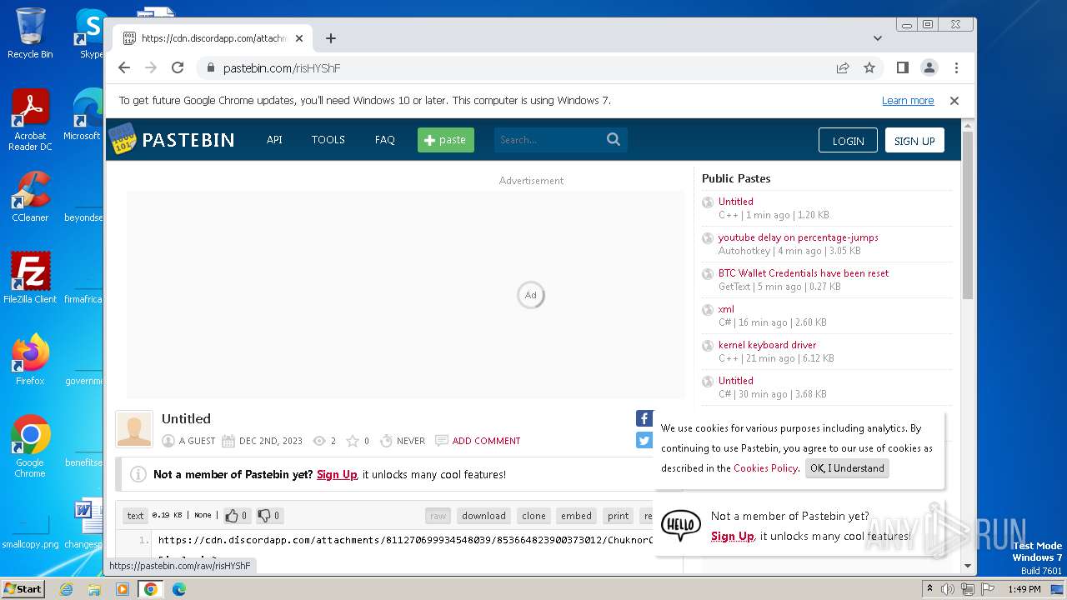
Task: Open Firefox desktop shortcut
Action: [30, 359]
